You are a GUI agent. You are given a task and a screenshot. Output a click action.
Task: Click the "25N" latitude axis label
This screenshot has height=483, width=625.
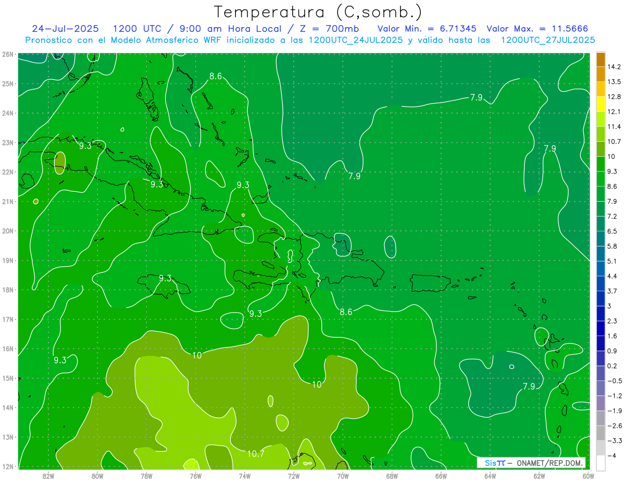point(8,83)
